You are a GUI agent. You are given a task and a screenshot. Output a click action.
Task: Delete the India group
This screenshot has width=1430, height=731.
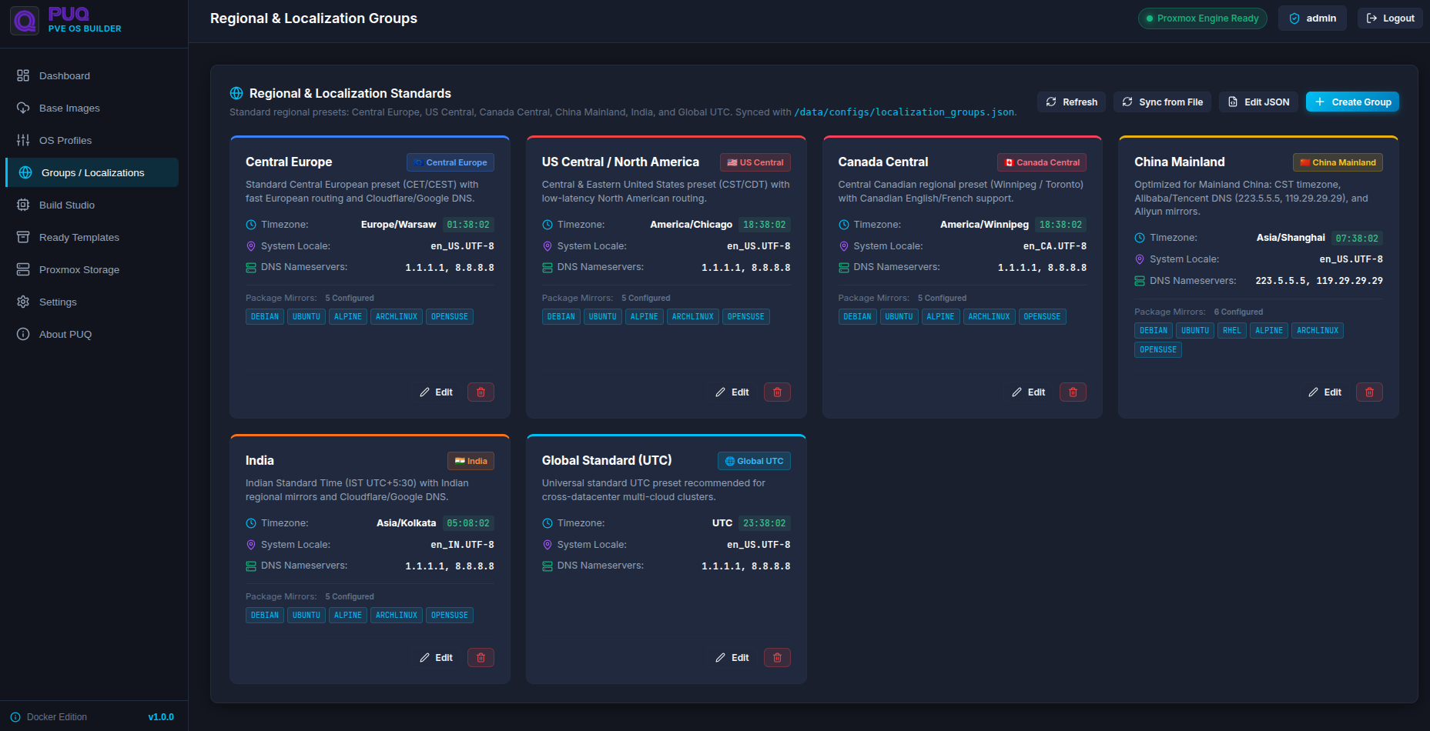(481, 658)
